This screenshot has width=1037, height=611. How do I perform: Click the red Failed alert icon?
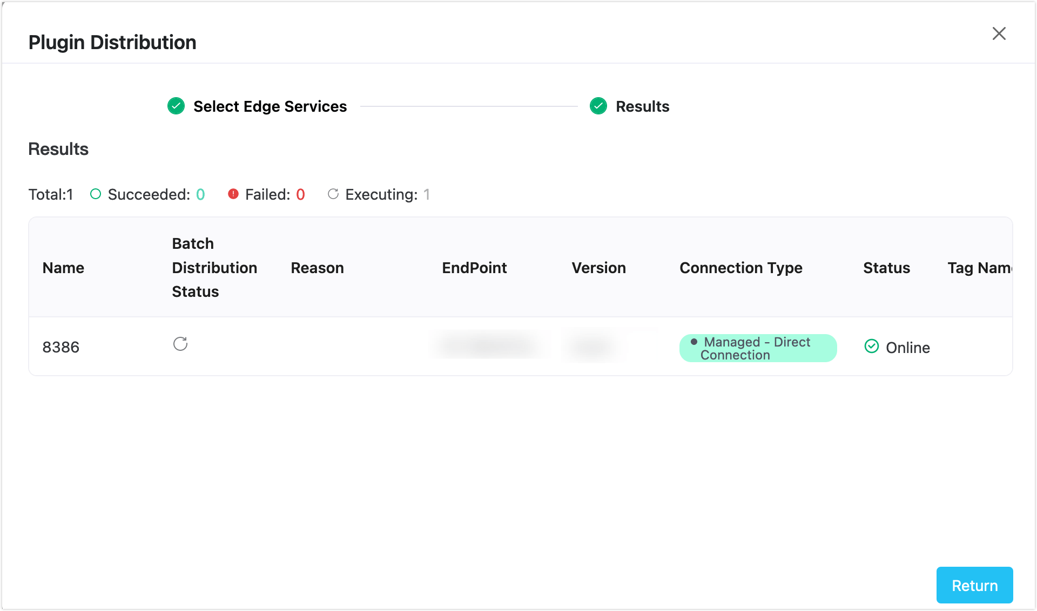[x=233, y=194]
